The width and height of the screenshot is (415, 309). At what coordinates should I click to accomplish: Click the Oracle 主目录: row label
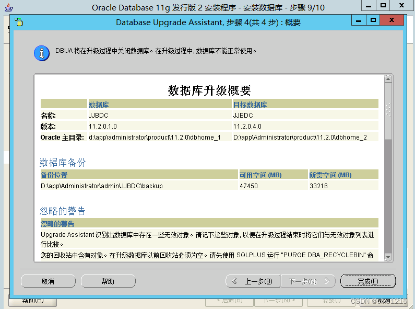click(62, 138)
